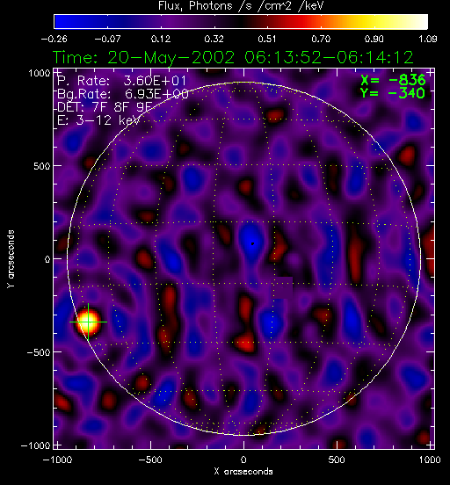Click the -0.26 colorbar tick label

pos(54,39)
